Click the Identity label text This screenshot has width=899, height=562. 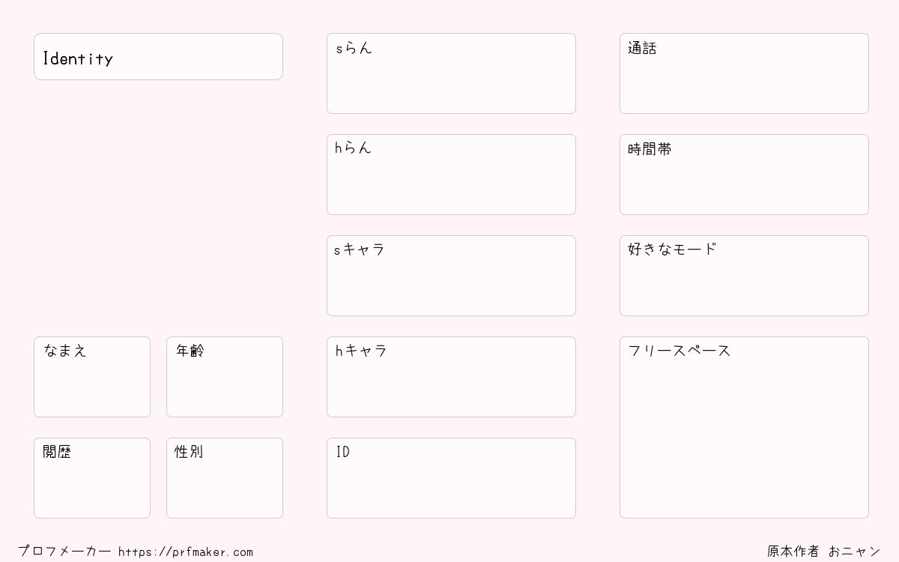click(x=78, y=58)
